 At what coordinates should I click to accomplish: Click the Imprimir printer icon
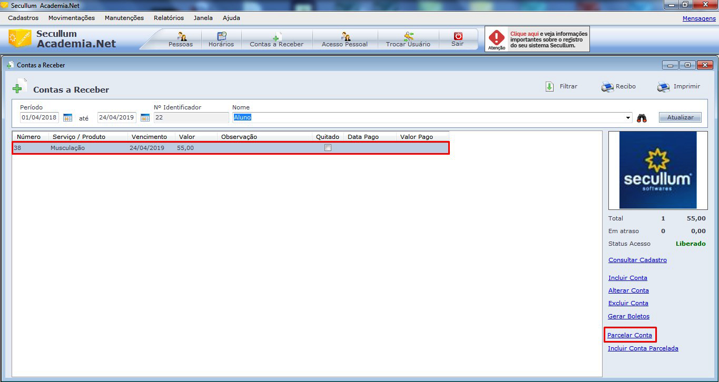[x=663, y=87]
